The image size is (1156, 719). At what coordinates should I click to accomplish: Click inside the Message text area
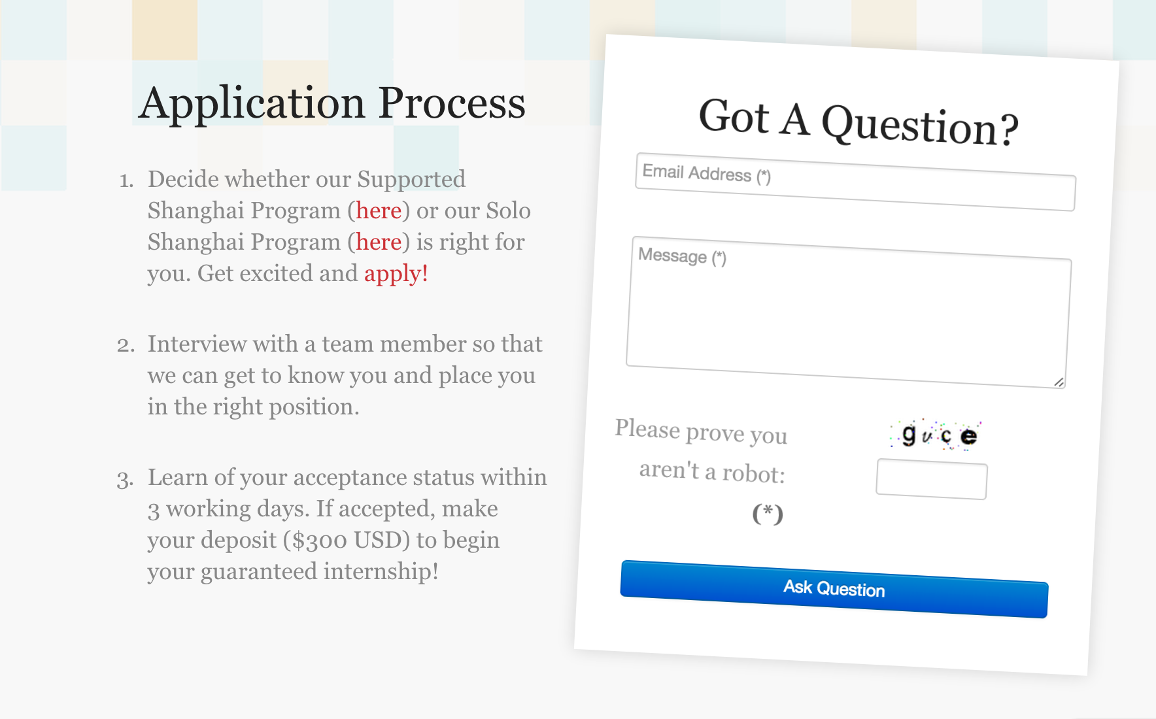click(x=849, y=312)
